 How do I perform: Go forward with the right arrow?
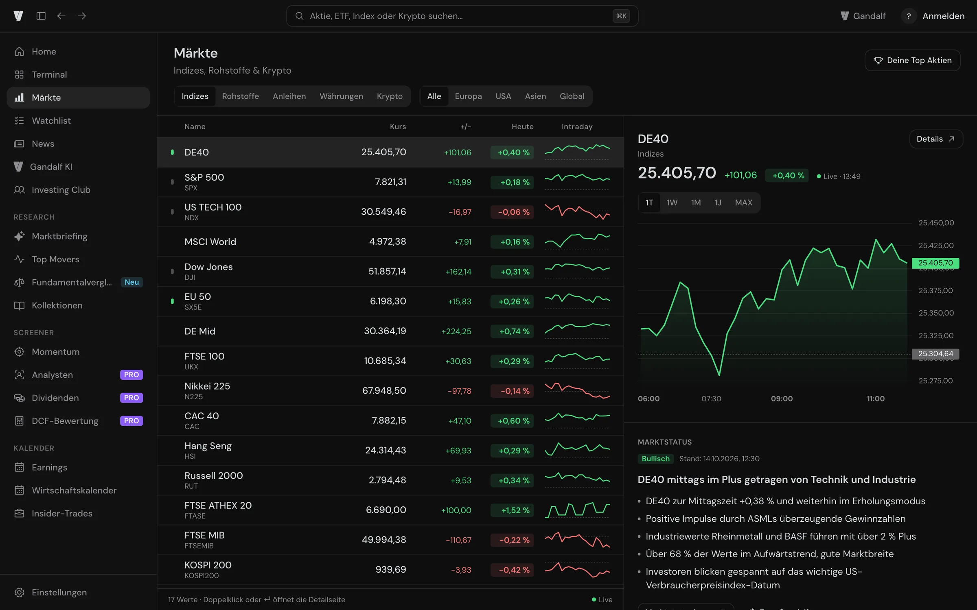(82, 16)
